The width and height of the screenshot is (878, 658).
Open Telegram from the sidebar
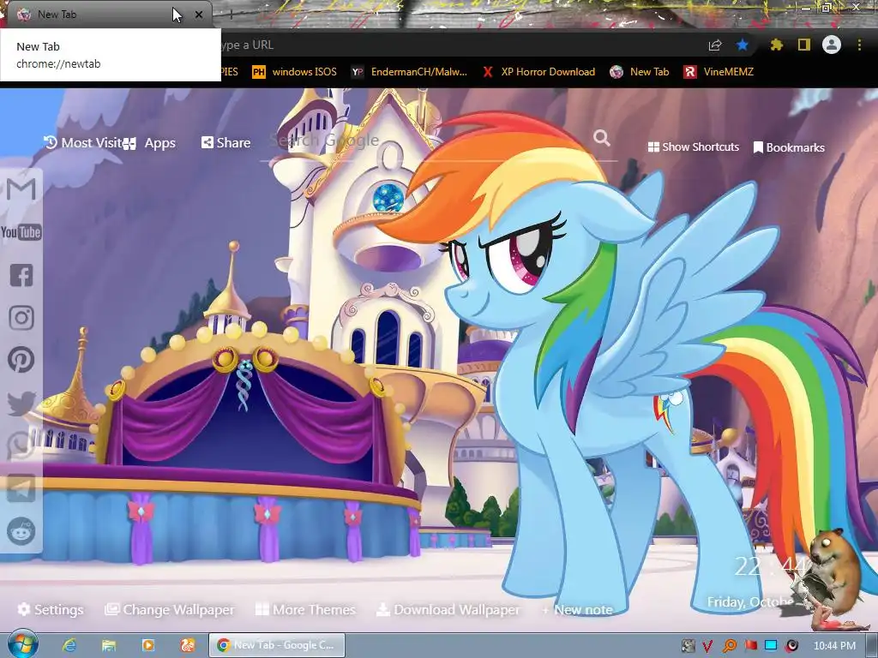point(21,488)
